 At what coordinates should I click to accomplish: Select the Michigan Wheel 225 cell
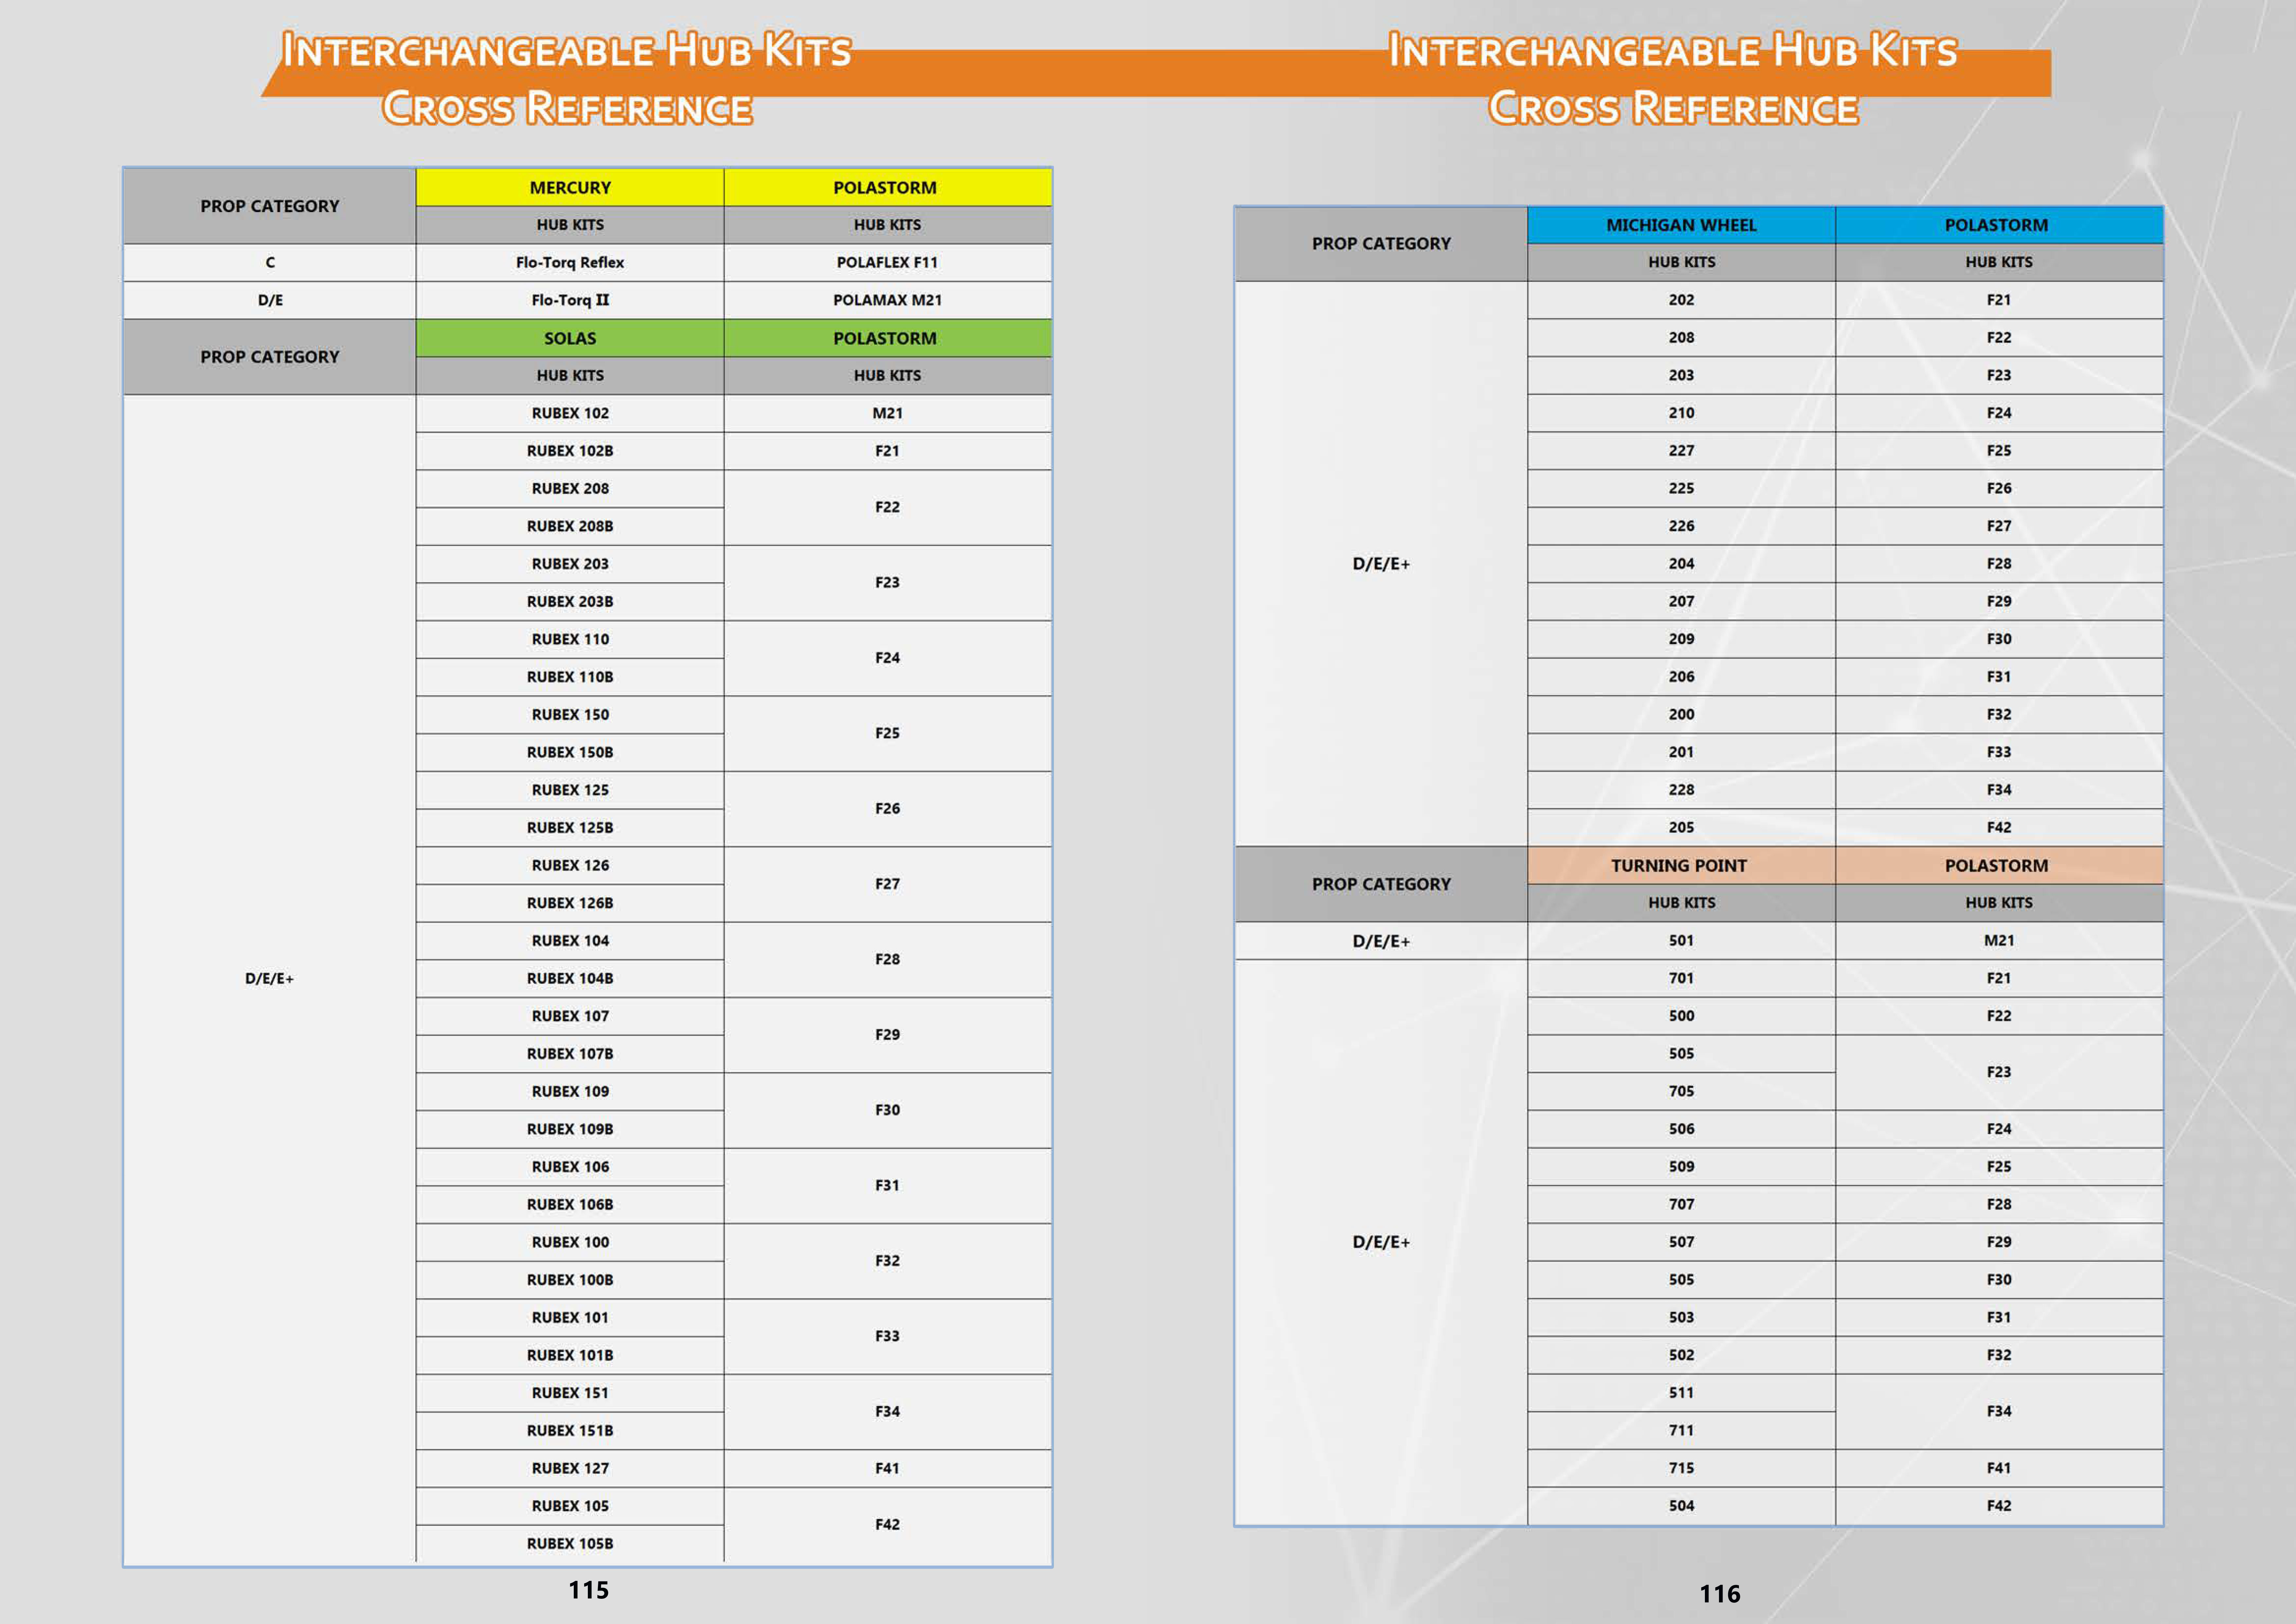tap(1681, 488)
